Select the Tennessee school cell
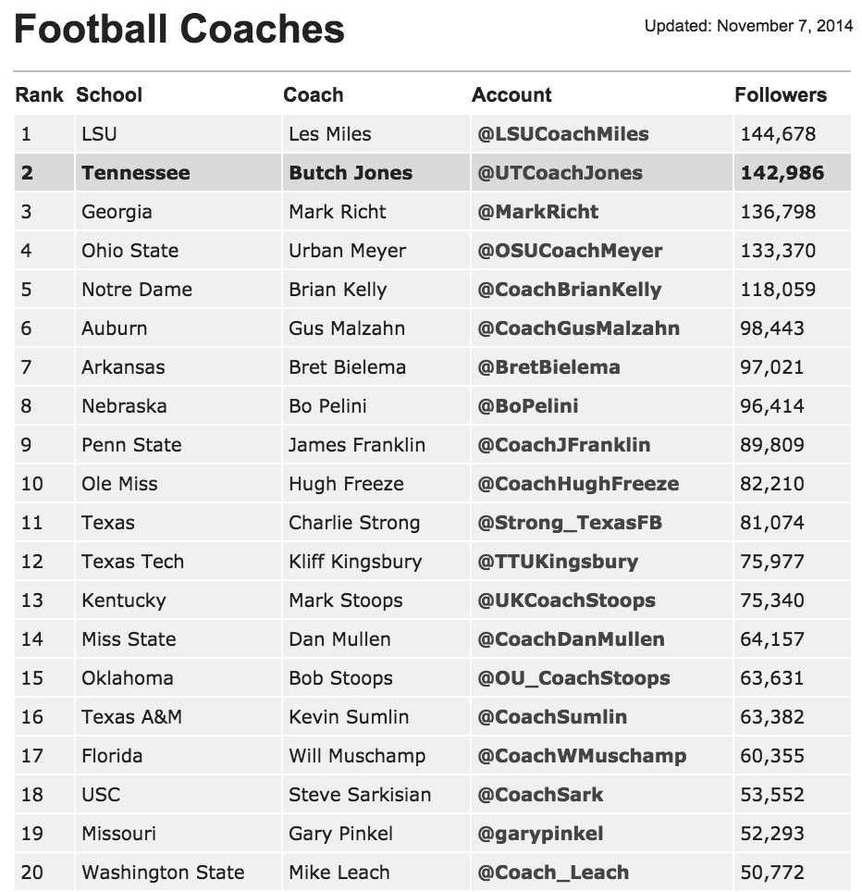The height and width of the screenshot is (892, 862). point(178,173)
